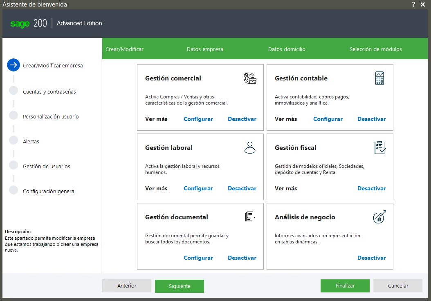Click the Gestión documental card title

177,217
